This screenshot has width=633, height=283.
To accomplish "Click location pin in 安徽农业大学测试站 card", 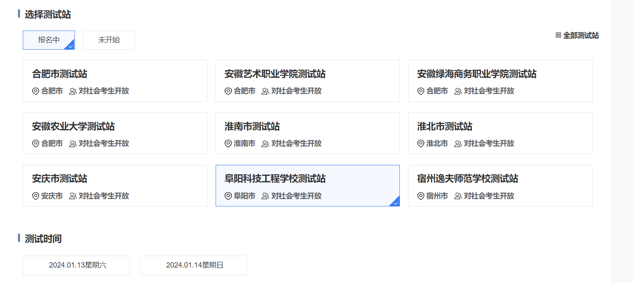I will point(35,144).
